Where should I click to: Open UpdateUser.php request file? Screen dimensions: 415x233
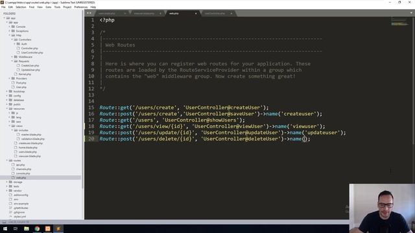click(30, 70)
